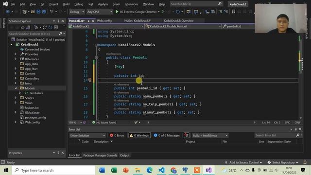Click Select Repository button

tap(283, 162)
